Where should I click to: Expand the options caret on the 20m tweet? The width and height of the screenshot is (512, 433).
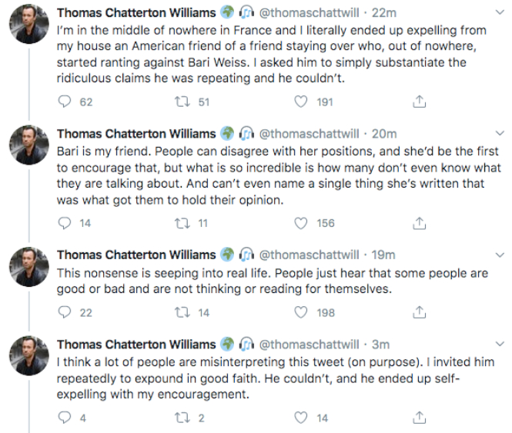click(499, 134)
